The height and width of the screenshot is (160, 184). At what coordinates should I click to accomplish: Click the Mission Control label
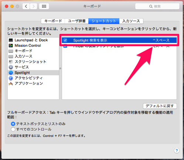point(28,46)
